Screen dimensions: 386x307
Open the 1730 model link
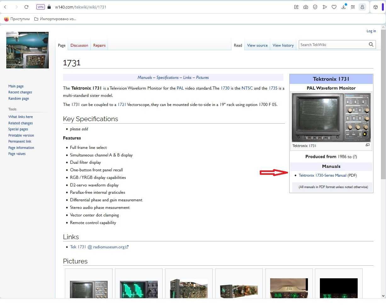(225, 88)
